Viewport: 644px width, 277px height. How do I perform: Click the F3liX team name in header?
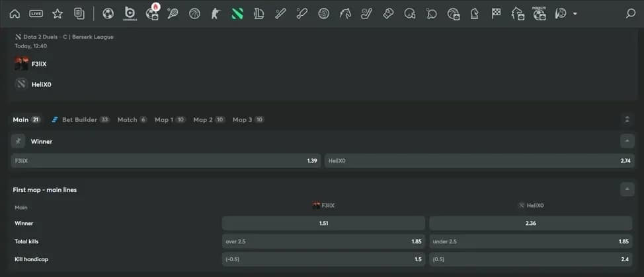click(x=39, y=64)
